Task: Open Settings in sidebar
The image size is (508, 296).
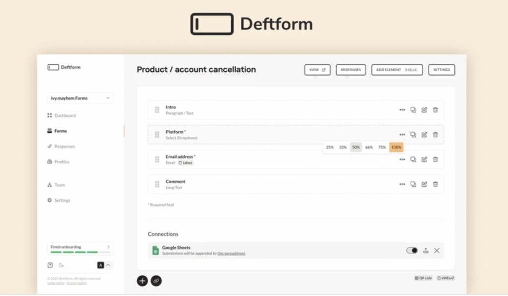Action: click(59, 200)
